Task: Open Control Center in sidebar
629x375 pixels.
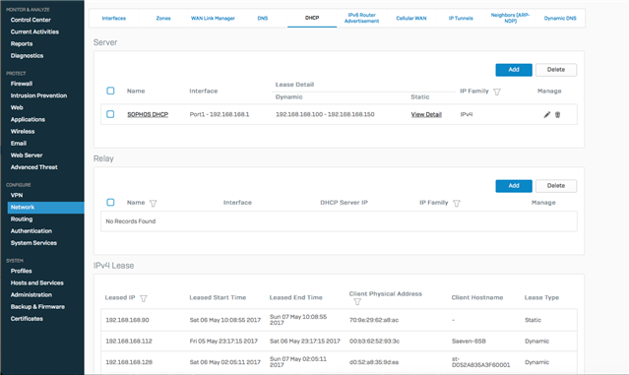Action: pyautogui.click(x=31, y=20)
